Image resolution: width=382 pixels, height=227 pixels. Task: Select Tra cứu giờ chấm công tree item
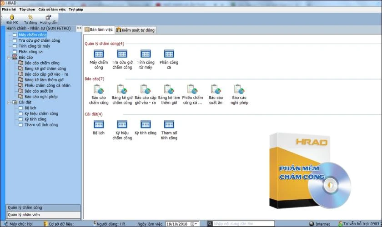(39, 40)
